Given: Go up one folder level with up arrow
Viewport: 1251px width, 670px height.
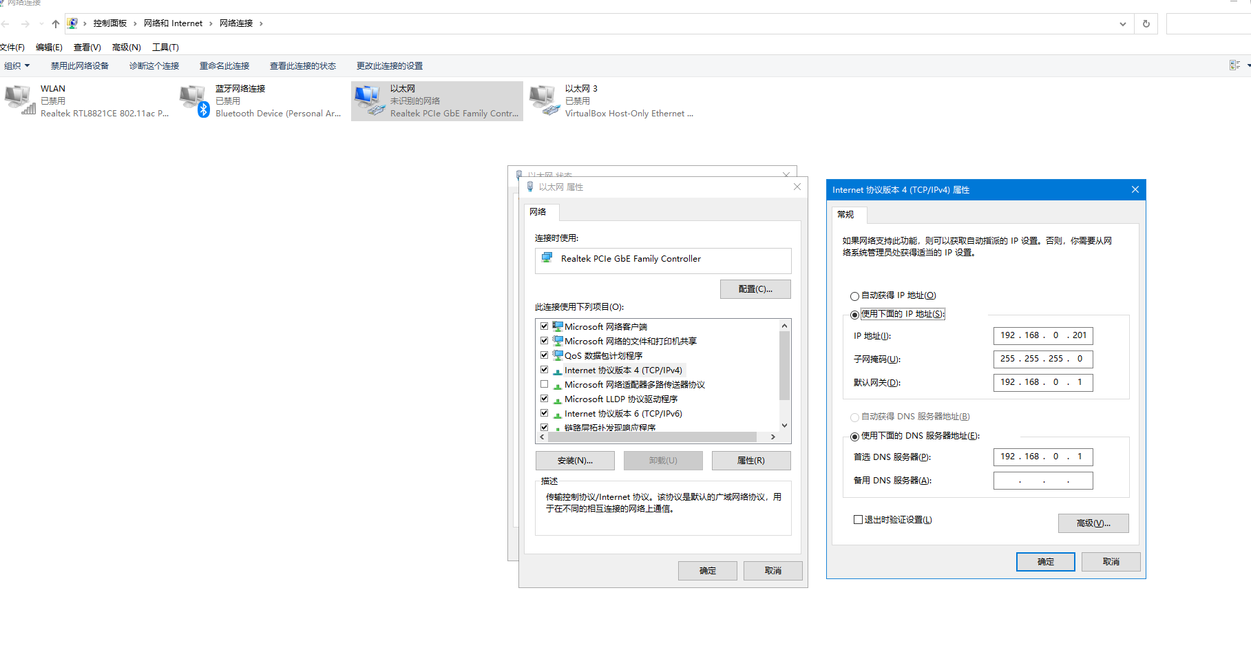Looking at the screenshot, I should coord(56,23).
